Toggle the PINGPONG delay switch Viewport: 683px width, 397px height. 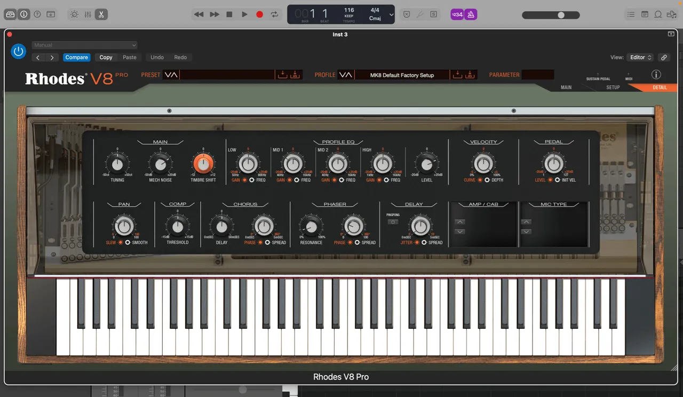[393, 221]
